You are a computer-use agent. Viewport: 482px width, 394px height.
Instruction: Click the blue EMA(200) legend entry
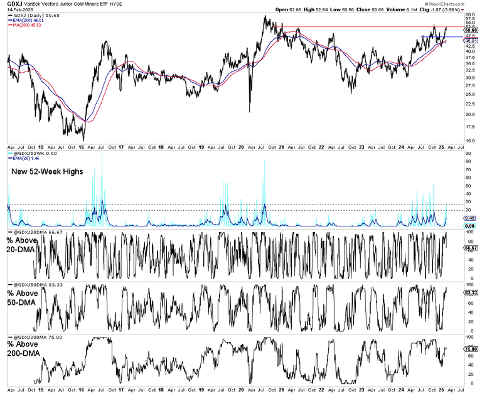click(34, 20)
